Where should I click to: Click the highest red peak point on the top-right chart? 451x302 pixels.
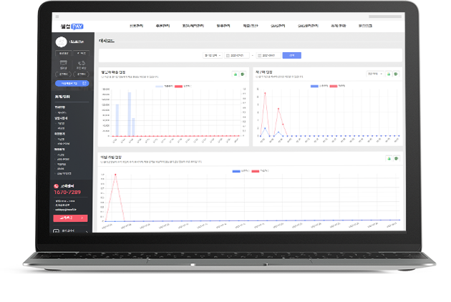pyautogui.click(x=265, y=93)
